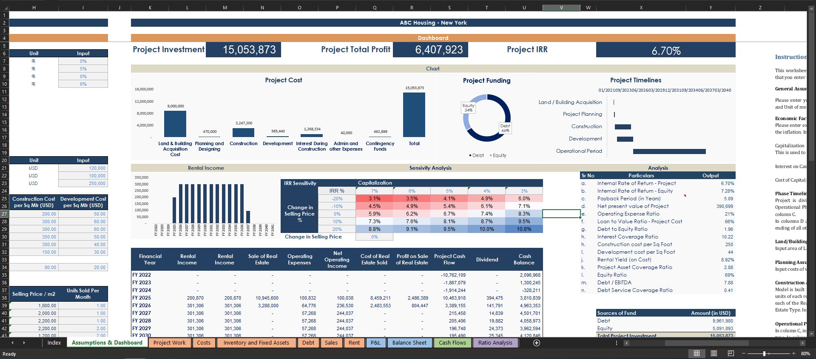816x359 pixels.
Task: Switch to Normal view in status bar
Action: (x=697, y=353)
